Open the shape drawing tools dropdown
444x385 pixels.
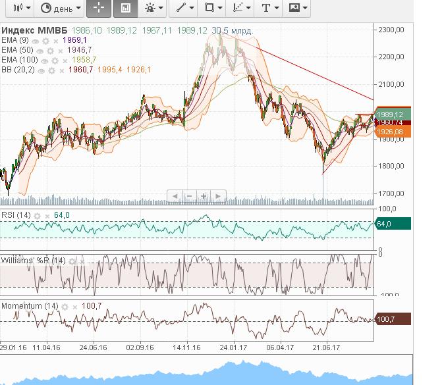coord(211,8)
